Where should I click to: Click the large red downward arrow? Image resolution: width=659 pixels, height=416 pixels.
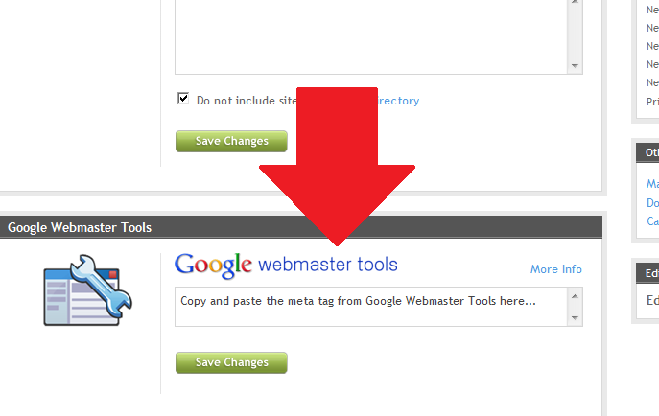point(337,166)
